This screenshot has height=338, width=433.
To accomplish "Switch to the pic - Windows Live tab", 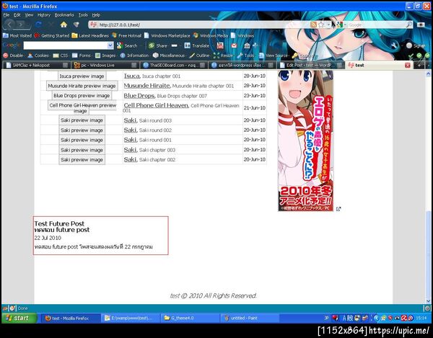I will click(x=105, y=65).
